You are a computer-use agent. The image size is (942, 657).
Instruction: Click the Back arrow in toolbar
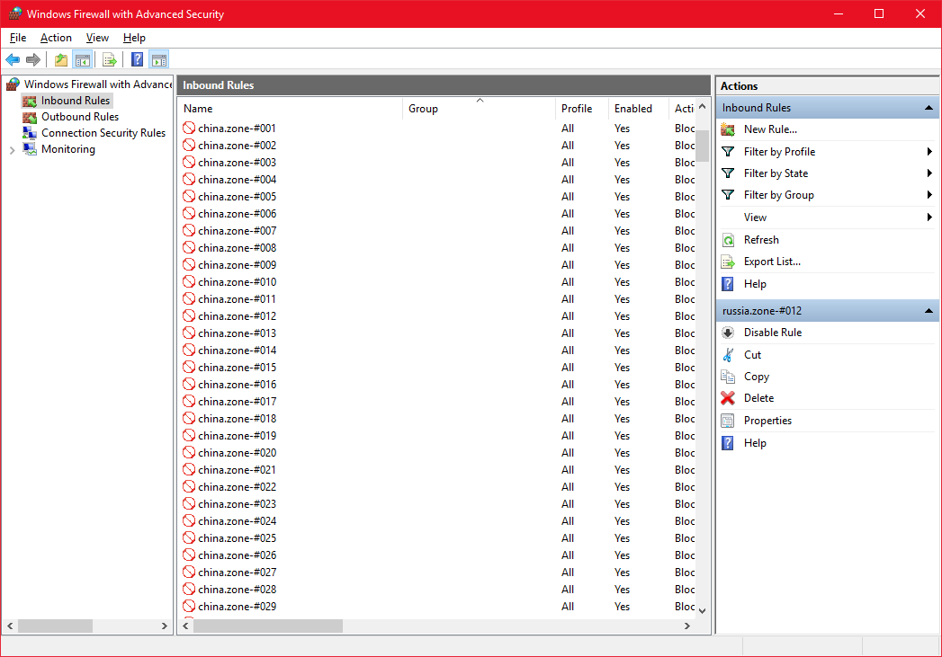[x=13, y=60]
